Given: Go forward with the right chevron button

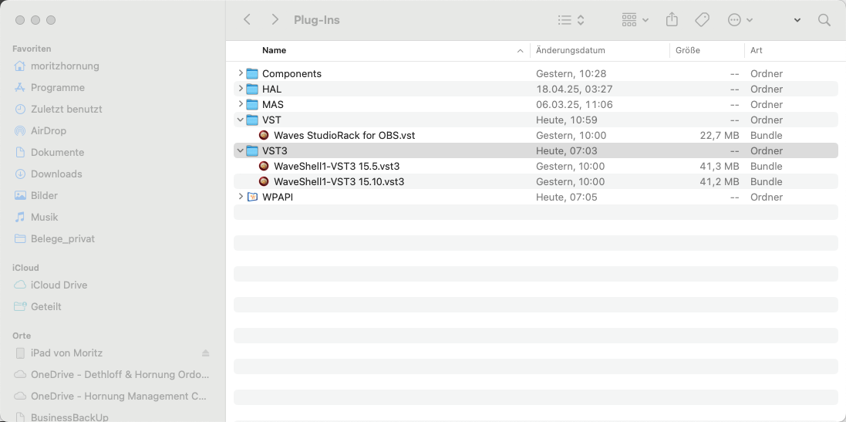Looking at the screenshot, I should pos(275,20).
